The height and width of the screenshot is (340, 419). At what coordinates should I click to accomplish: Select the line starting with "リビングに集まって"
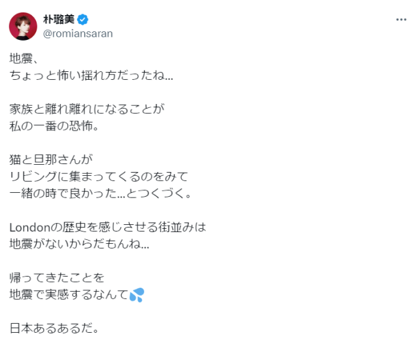(100, 176)
